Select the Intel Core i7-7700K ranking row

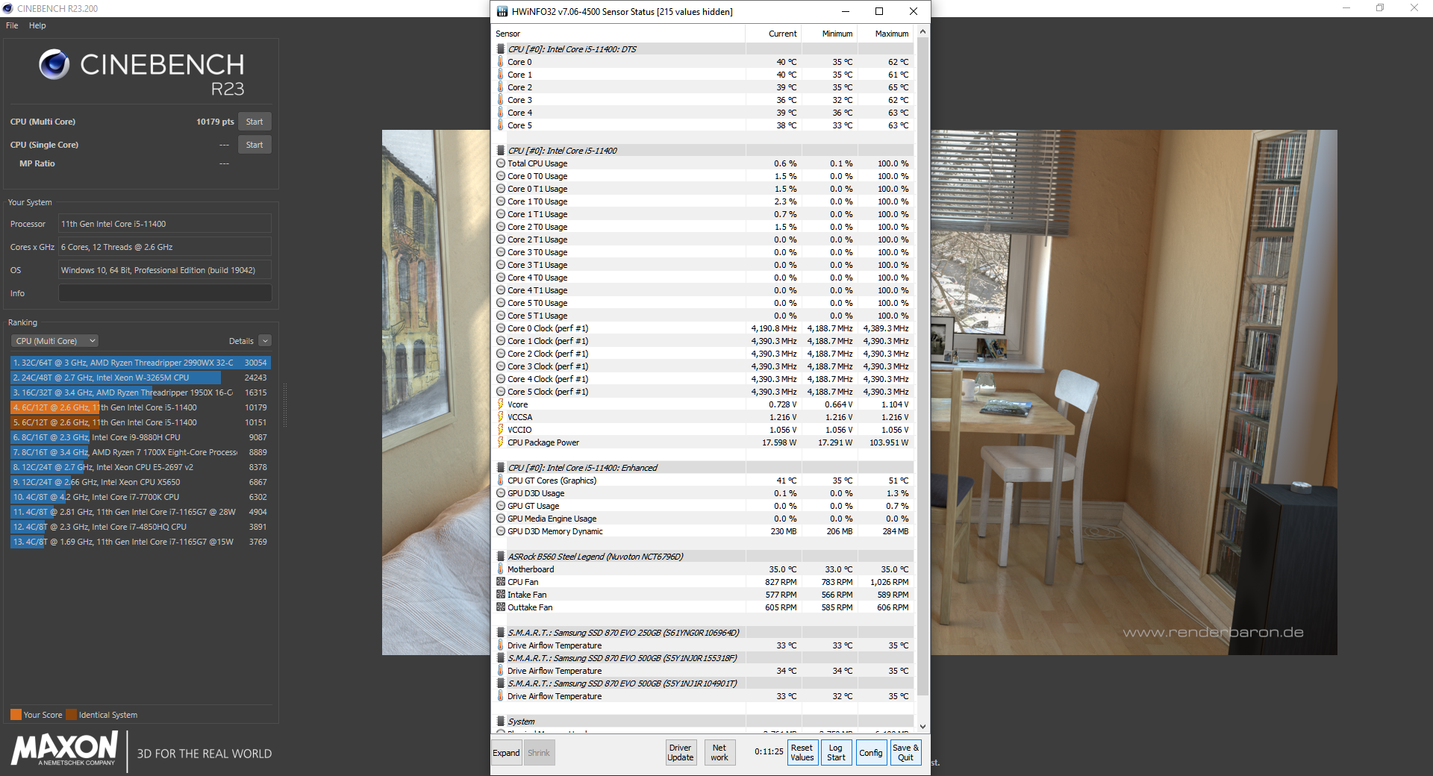tap(140, 497)
